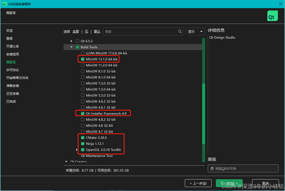Check MinGW 8.1.0 64-bit
The height and width of the screenshot is (191, 285).
click(83, 77)
